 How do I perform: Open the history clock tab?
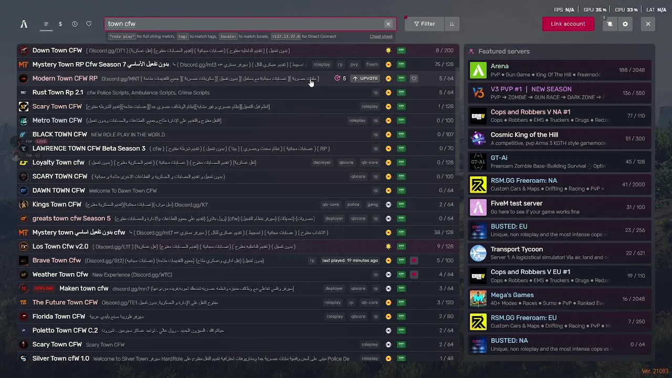point(75,24)
